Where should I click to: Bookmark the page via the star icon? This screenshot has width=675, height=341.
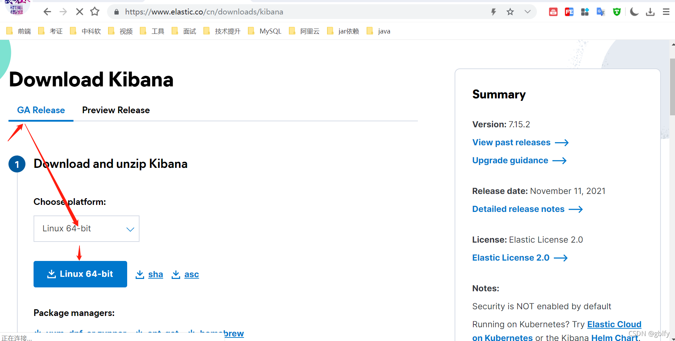coord(510,12)
